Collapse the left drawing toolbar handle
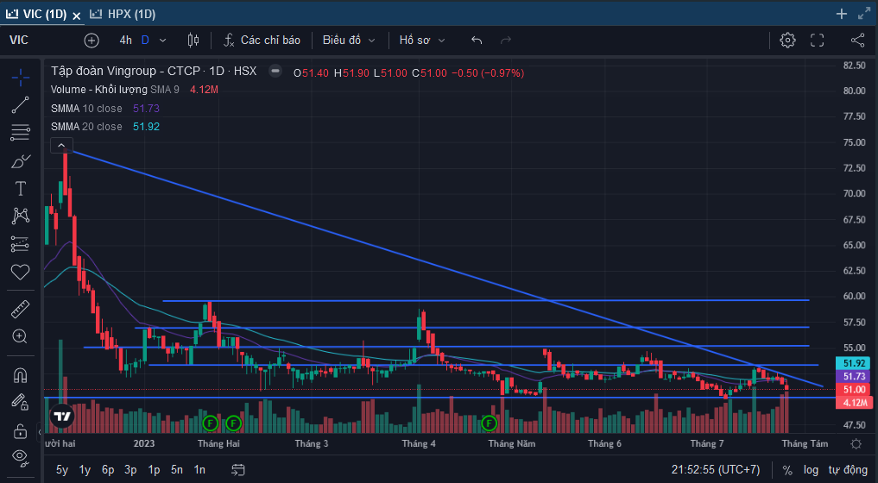The width and height of the screenshot is (878, 483). tap(39, 432)
